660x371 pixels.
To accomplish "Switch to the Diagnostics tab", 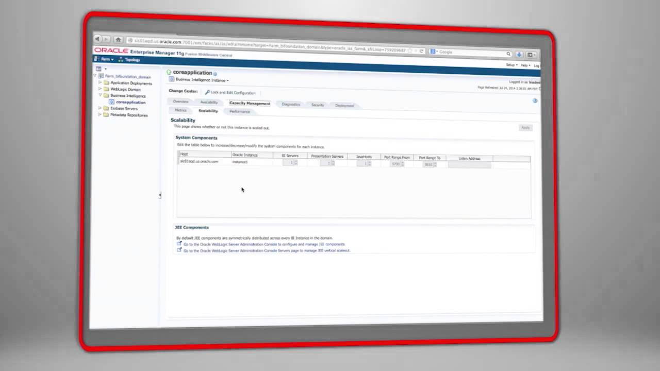I will (x=291, y=104).
